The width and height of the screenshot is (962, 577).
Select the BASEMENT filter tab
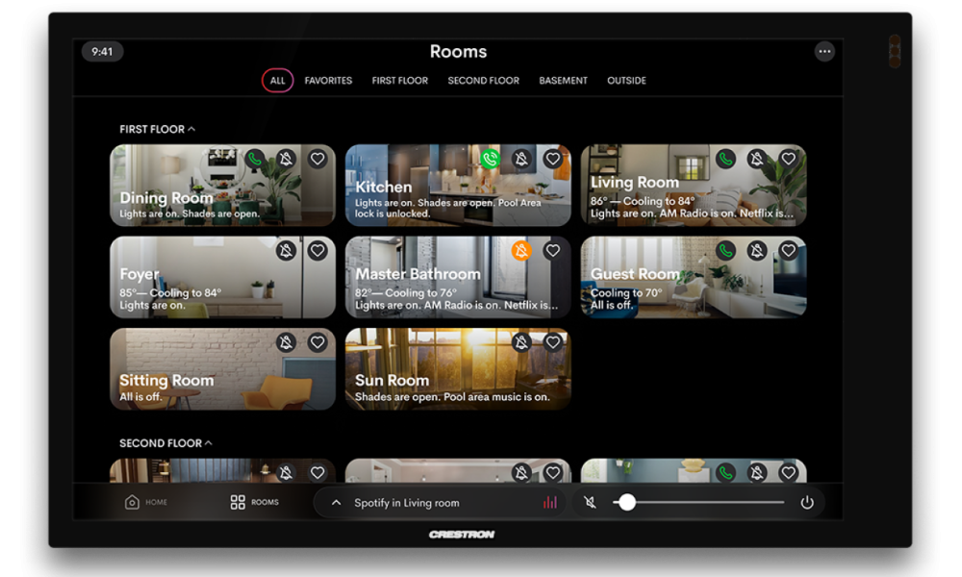click(563, 81)
